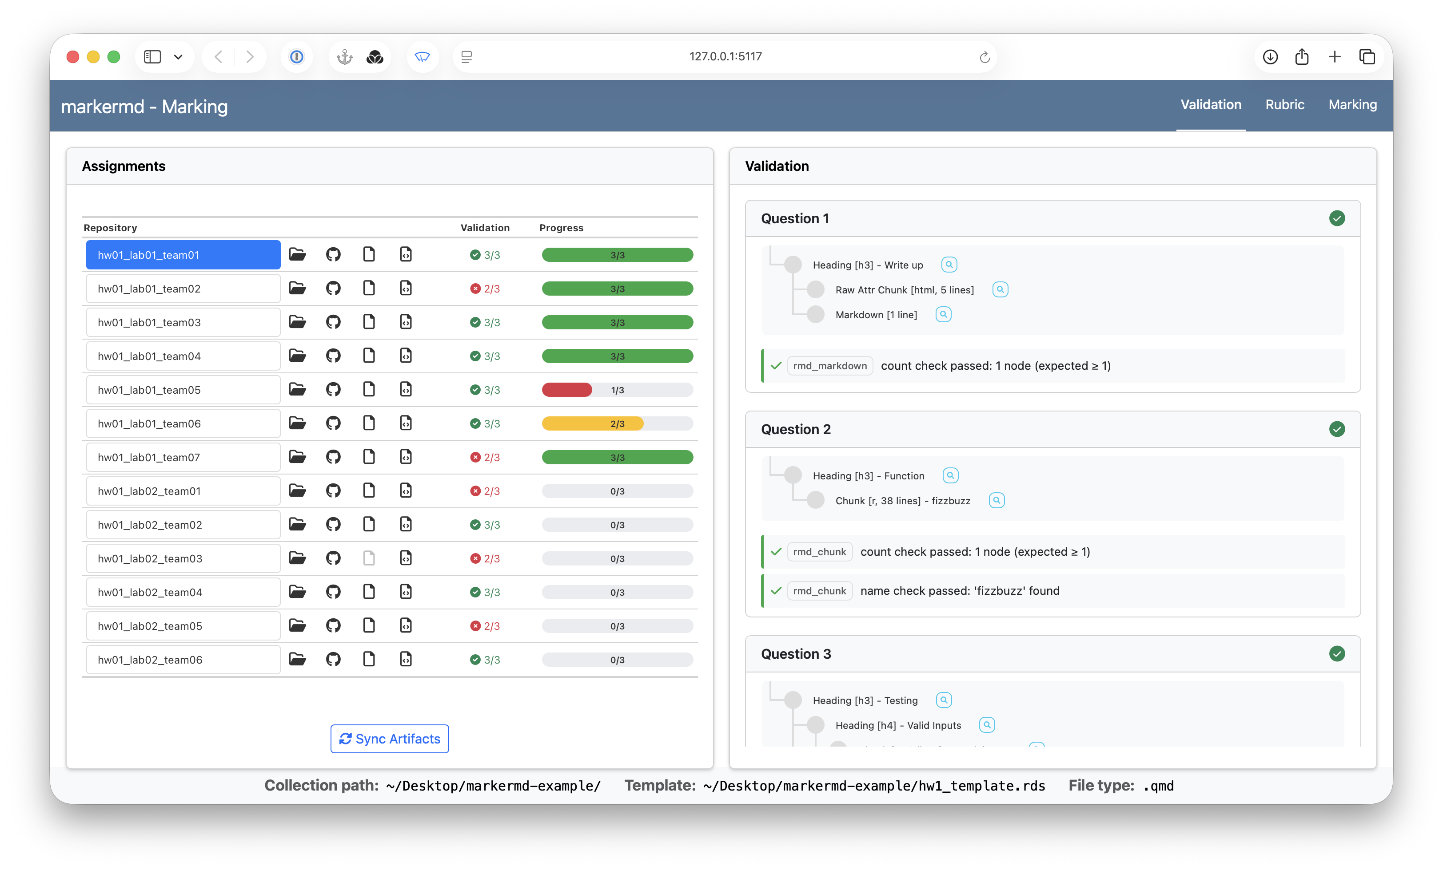The image size is (1443, 870).
Task: Open GitHub icon for hw01_lab02_team04
Action: coord(333,592)
